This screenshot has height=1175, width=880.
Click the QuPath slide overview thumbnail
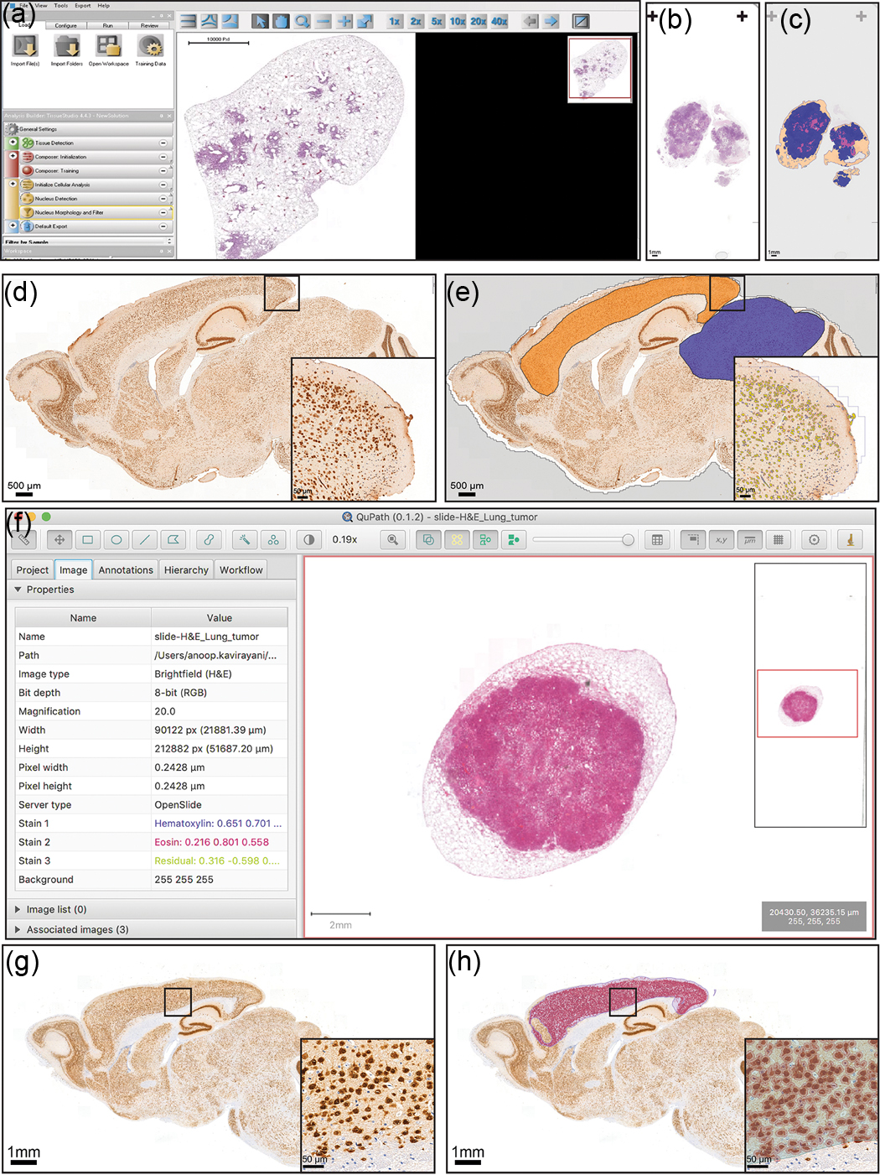pyautogui.click(x=810, y=694)
